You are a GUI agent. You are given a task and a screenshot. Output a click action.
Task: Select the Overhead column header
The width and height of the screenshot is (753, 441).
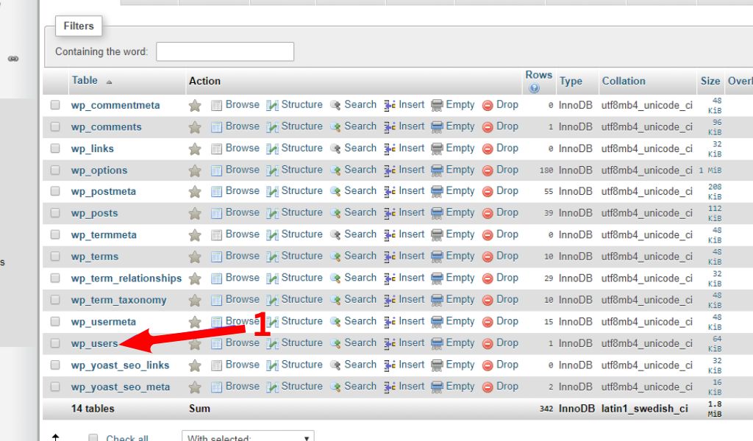740,81
